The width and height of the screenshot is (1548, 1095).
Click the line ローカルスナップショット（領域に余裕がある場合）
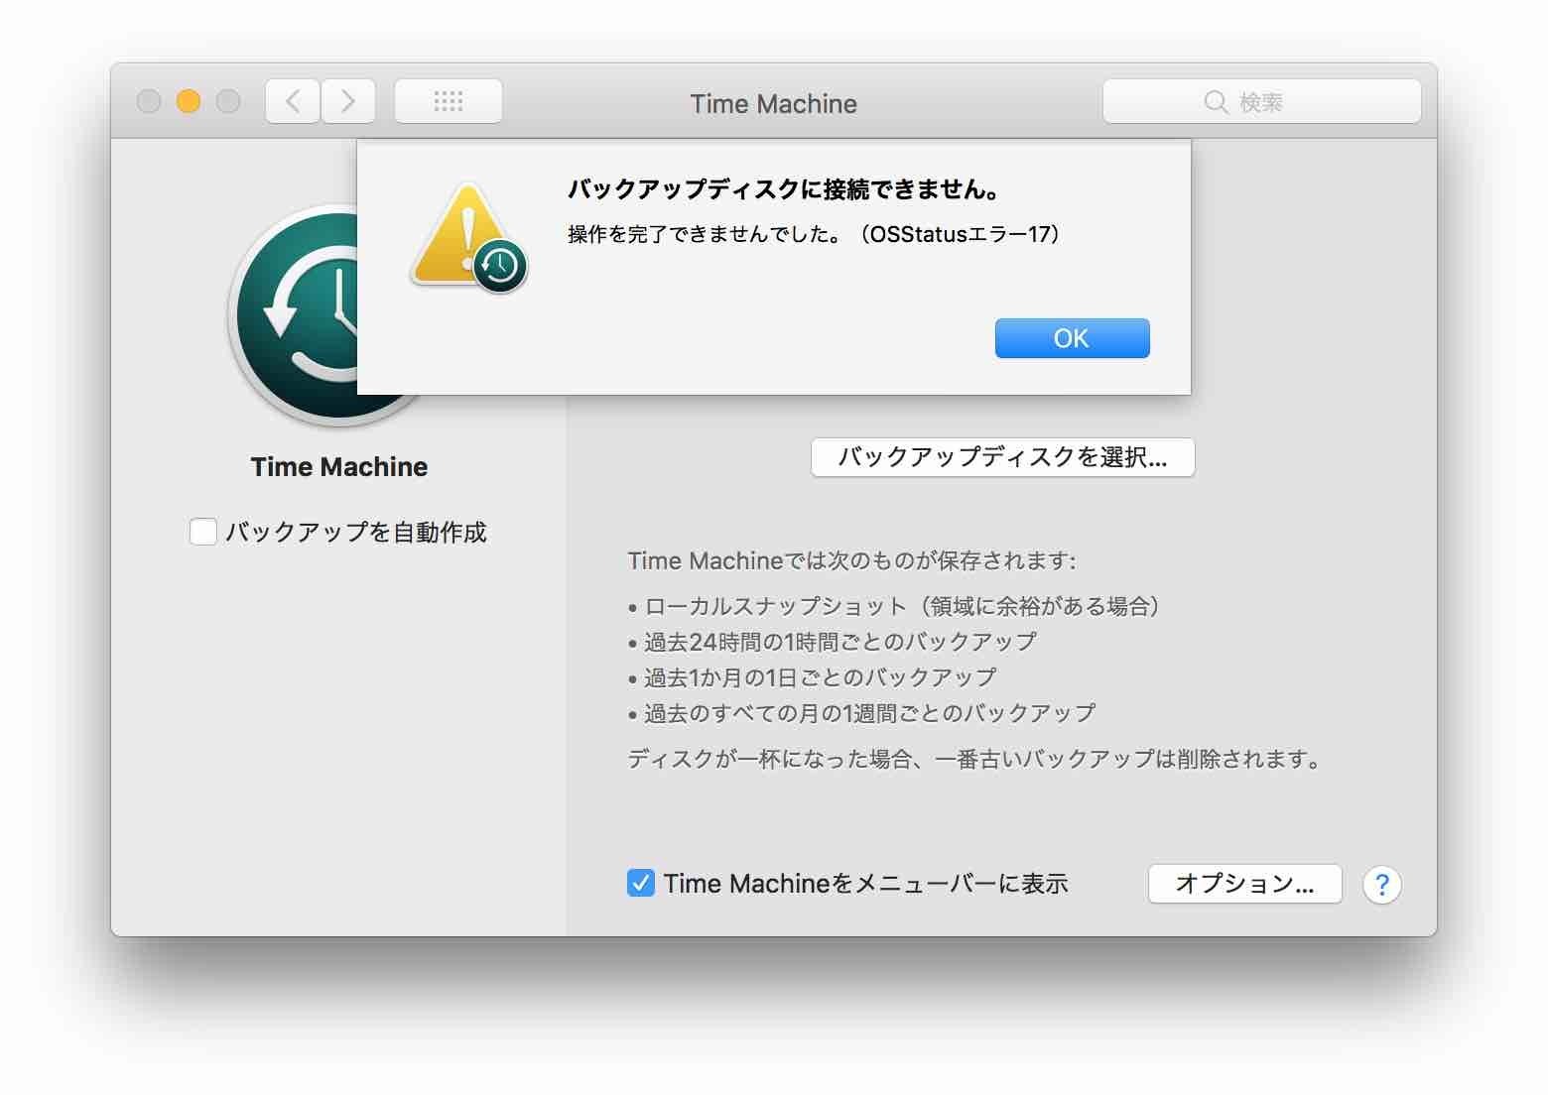(x=902, y=606)
